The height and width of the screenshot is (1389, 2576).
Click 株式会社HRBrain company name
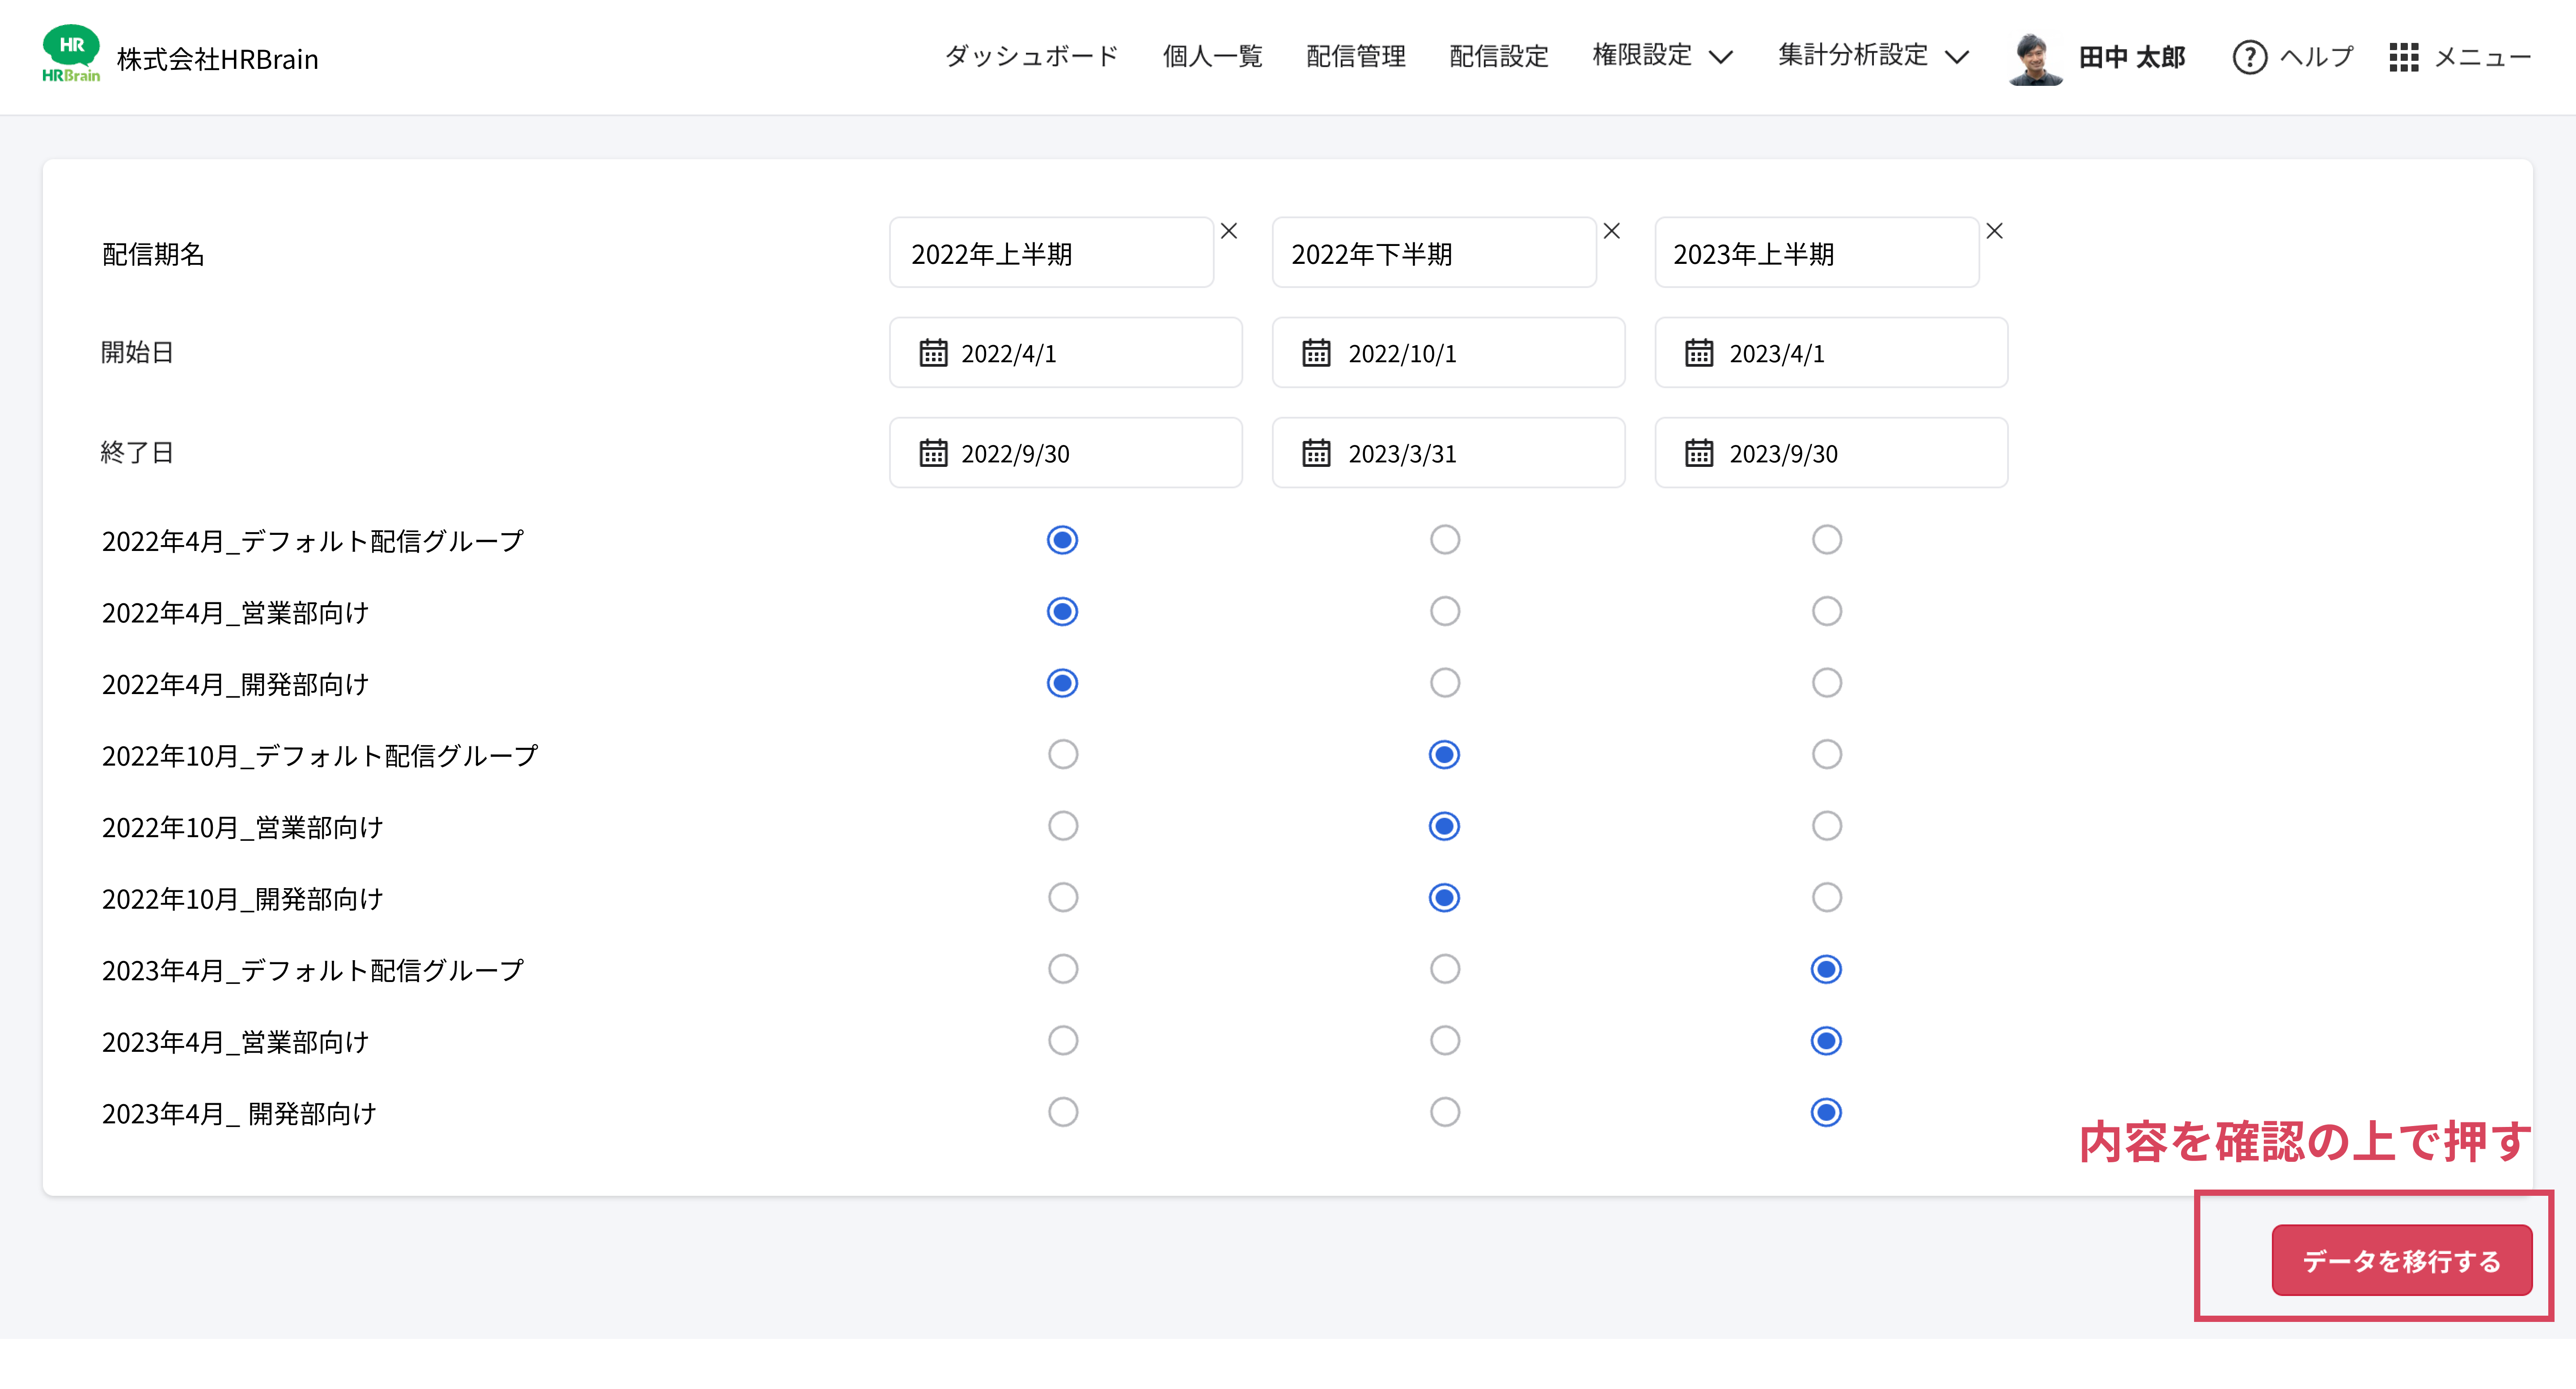[217, 59]
